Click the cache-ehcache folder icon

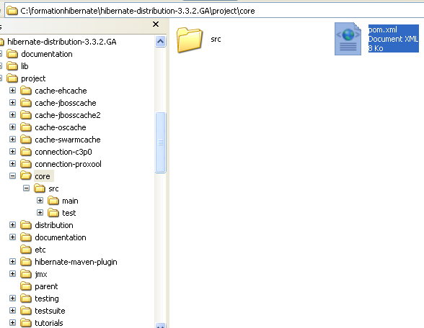pos(26,91)
